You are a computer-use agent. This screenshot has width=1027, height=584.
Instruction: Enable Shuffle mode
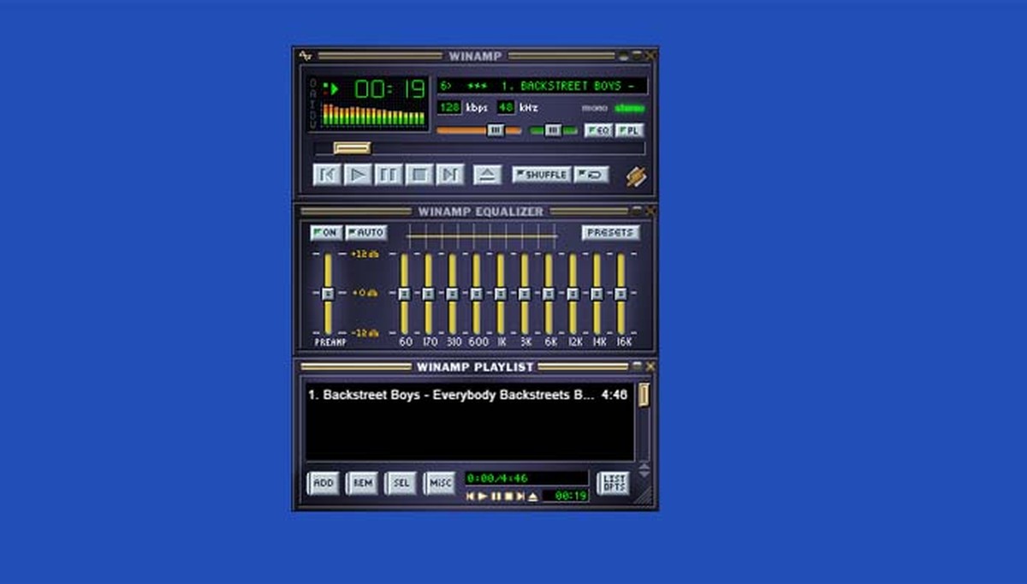coord(543,173)
